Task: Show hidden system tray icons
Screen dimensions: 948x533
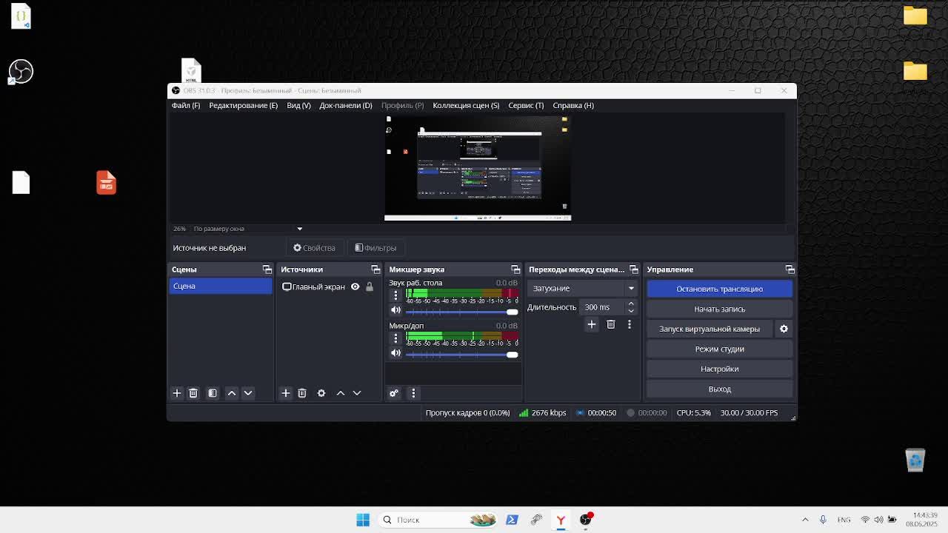Action: click(x=805, y=520)
